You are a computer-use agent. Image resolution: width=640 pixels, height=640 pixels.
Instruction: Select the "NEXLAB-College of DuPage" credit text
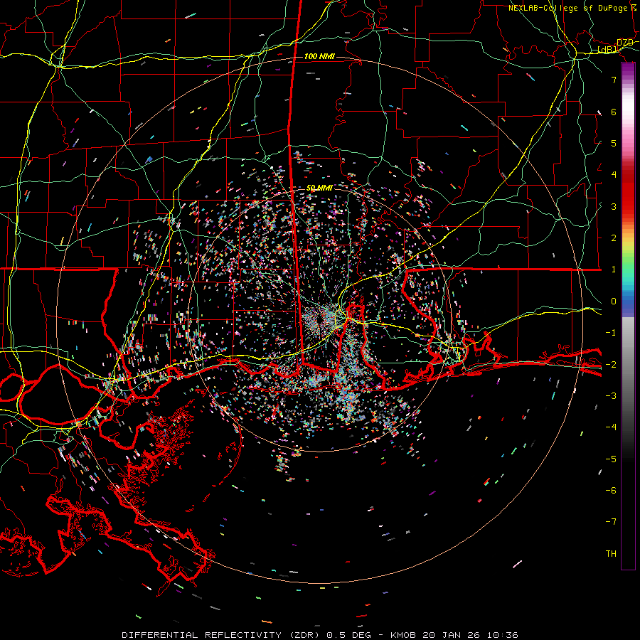pos(567,8)
